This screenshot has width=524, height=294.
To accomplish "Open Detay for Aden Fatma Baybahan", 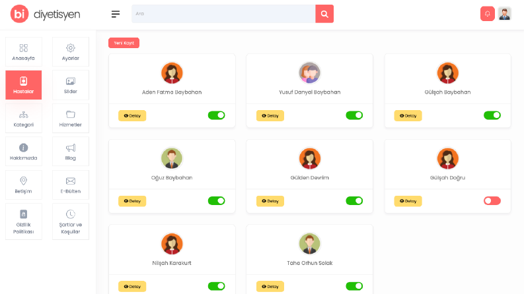I will point(132,115).
